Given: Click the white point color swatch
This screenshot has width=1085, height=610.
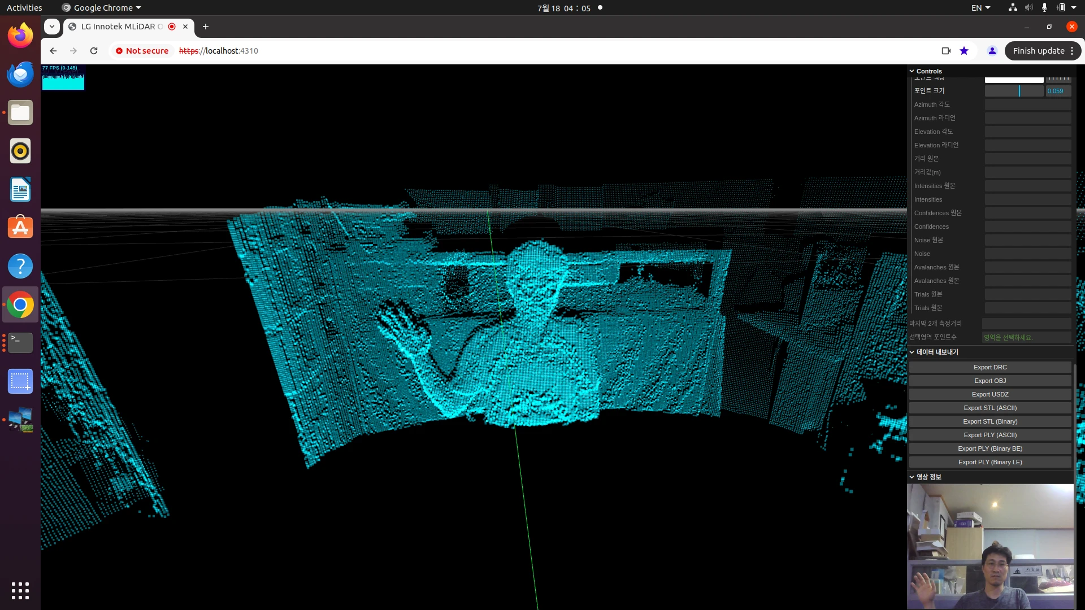Looking at the screenshot, I should [x=1014, y=80].
